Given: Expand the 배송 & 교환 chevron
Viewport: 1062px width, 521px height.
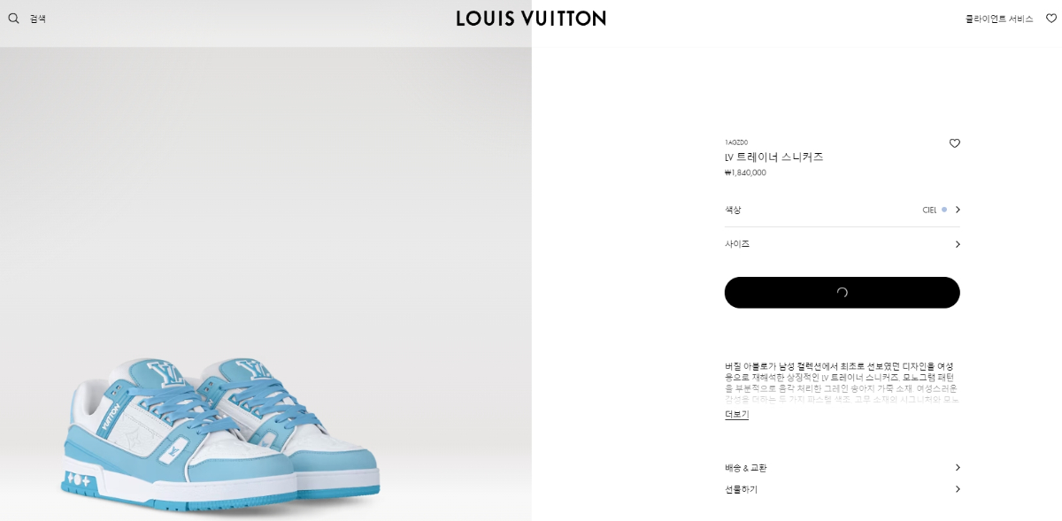Looking at the screenshot, I should click(958, 467).
